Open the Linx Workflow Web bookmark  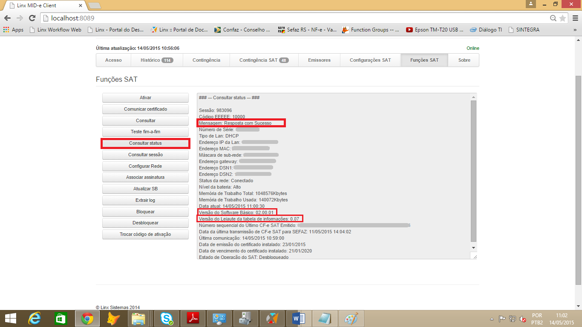point(55,30)
